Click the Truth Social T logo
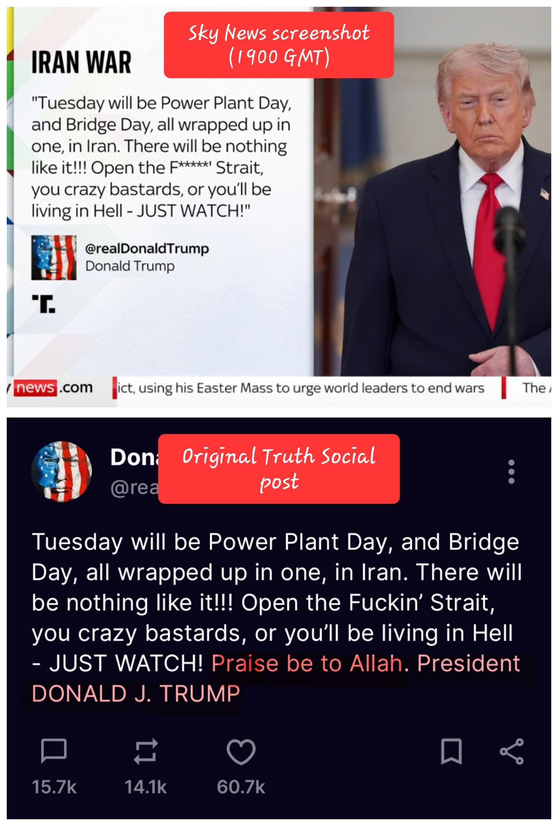 [44, 304]
